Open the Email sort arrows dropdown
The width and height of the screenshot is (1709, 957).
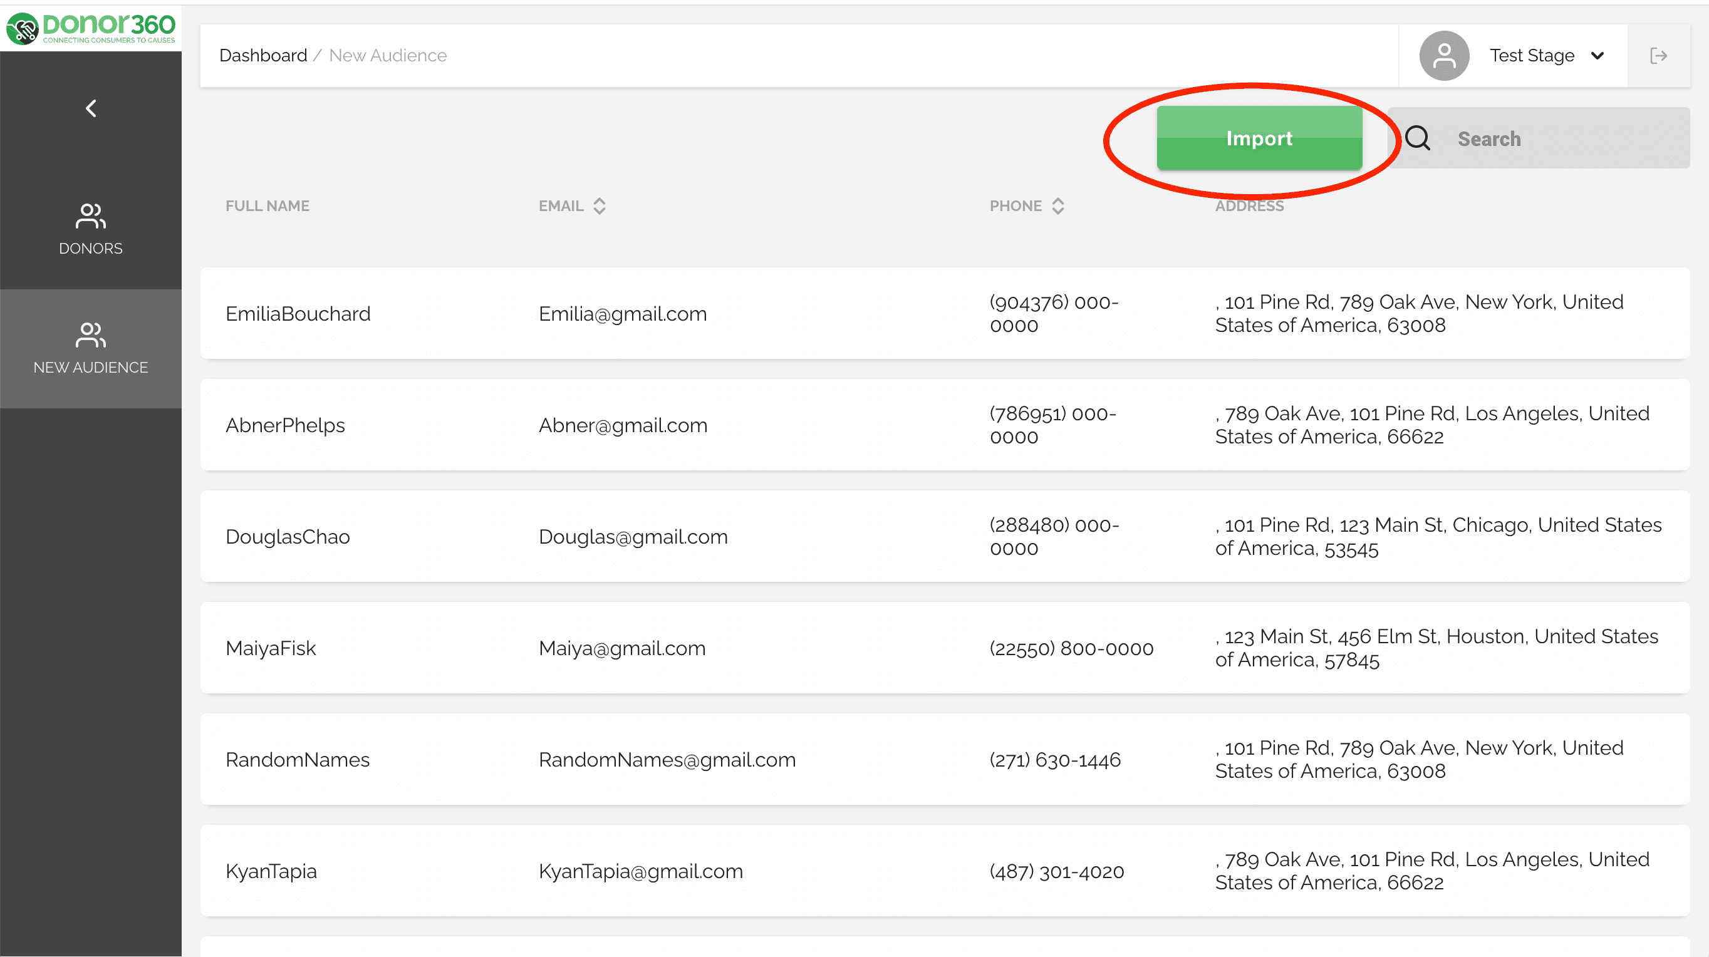(599, 205)
